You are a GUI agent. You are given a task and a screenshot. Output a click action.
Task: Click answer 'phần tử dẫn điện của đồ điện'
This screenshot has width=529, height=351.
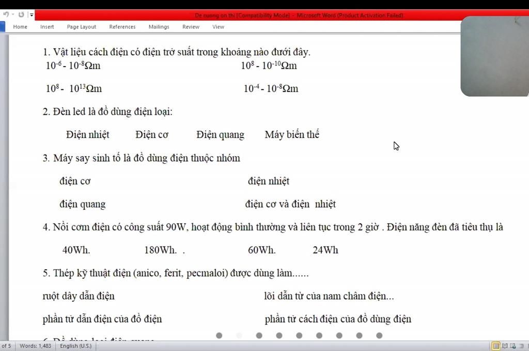102,319
